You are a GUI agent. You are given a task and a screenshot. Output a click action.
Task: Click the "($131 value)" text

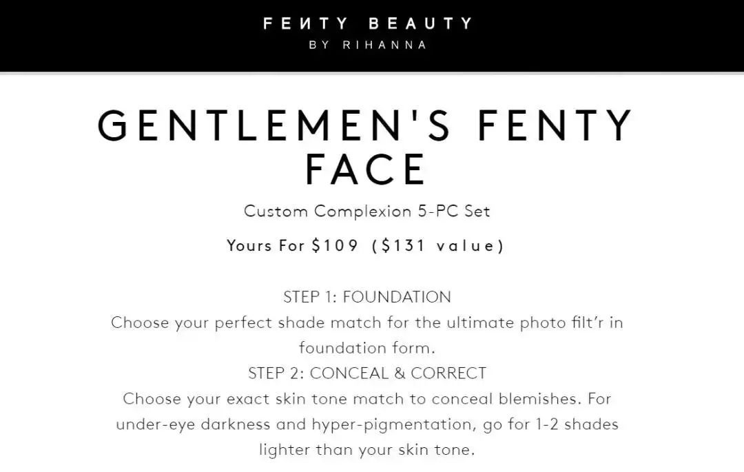click(x=437, y=246)
